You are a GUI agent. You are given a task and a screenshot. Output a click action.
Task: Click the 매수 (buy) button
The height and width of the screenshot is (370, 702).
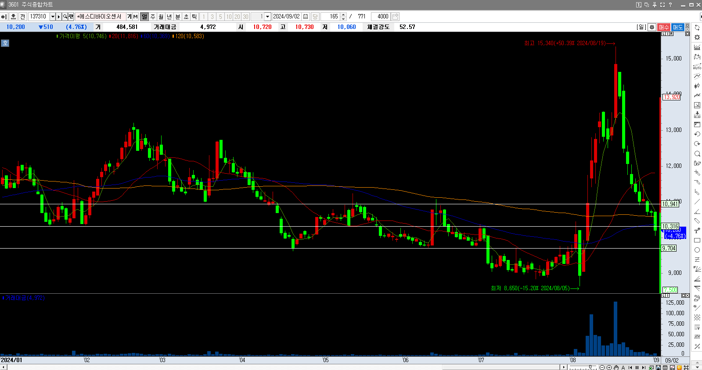coord(664,27)
